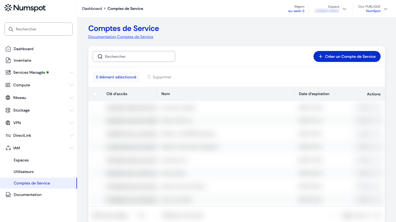
Task: Collapse the IAM section chevron
Action: (x=71, y=148)
